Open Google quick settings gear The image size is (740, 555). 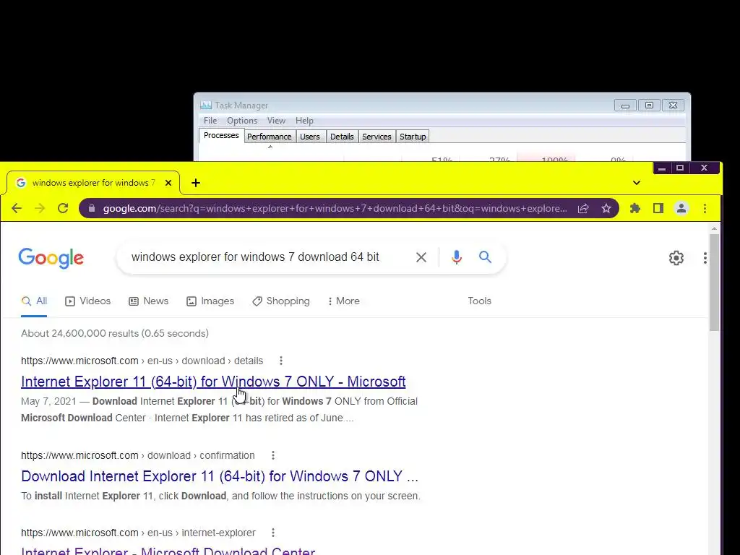pos(676,258)
